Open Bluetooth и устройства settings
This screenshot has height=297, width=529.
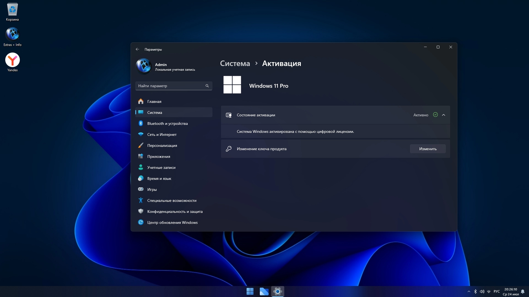pyautogui.click(x=167, y=123)
